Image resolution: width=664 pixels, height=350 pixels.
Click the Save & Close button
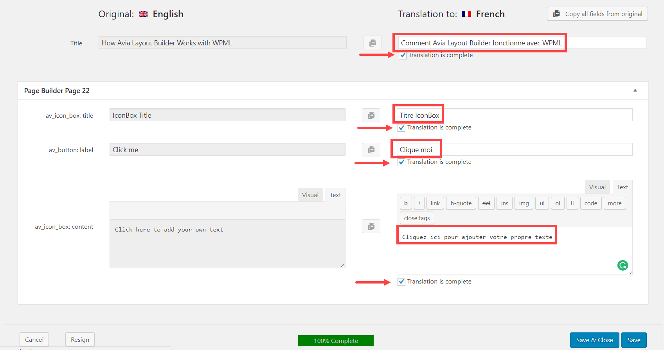tap(594, 340)
